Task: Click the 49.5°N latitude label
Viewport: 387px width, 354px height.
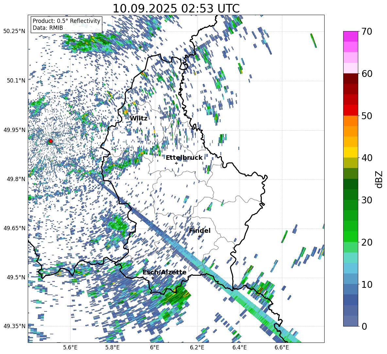Action: [x=16, y=277]
